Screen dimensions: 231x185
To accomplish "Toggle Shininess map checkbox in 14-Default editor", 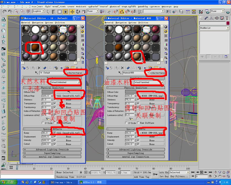I will [55, 99].
